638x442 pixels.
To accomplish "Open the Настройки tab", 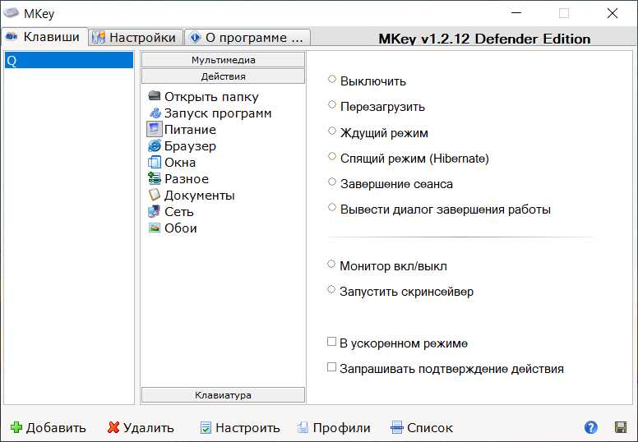I will (136, 38).
